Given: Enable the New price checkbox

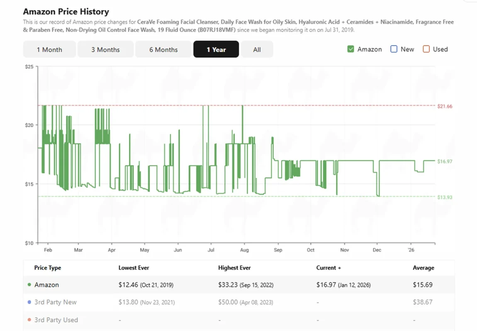Looking at the screenshot, I should pos(394,49).
